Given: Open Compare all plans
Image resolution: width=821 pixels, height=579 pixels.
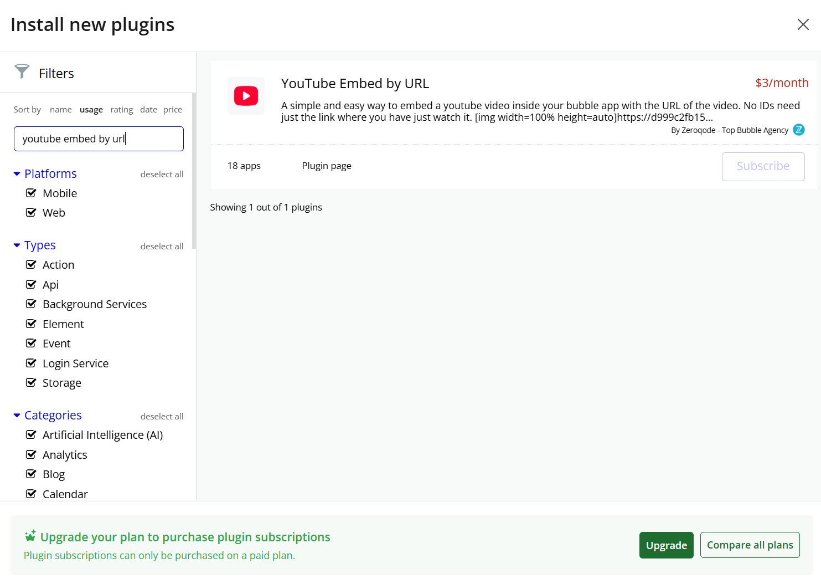Looking at the screenshot, I should [750, 545].
